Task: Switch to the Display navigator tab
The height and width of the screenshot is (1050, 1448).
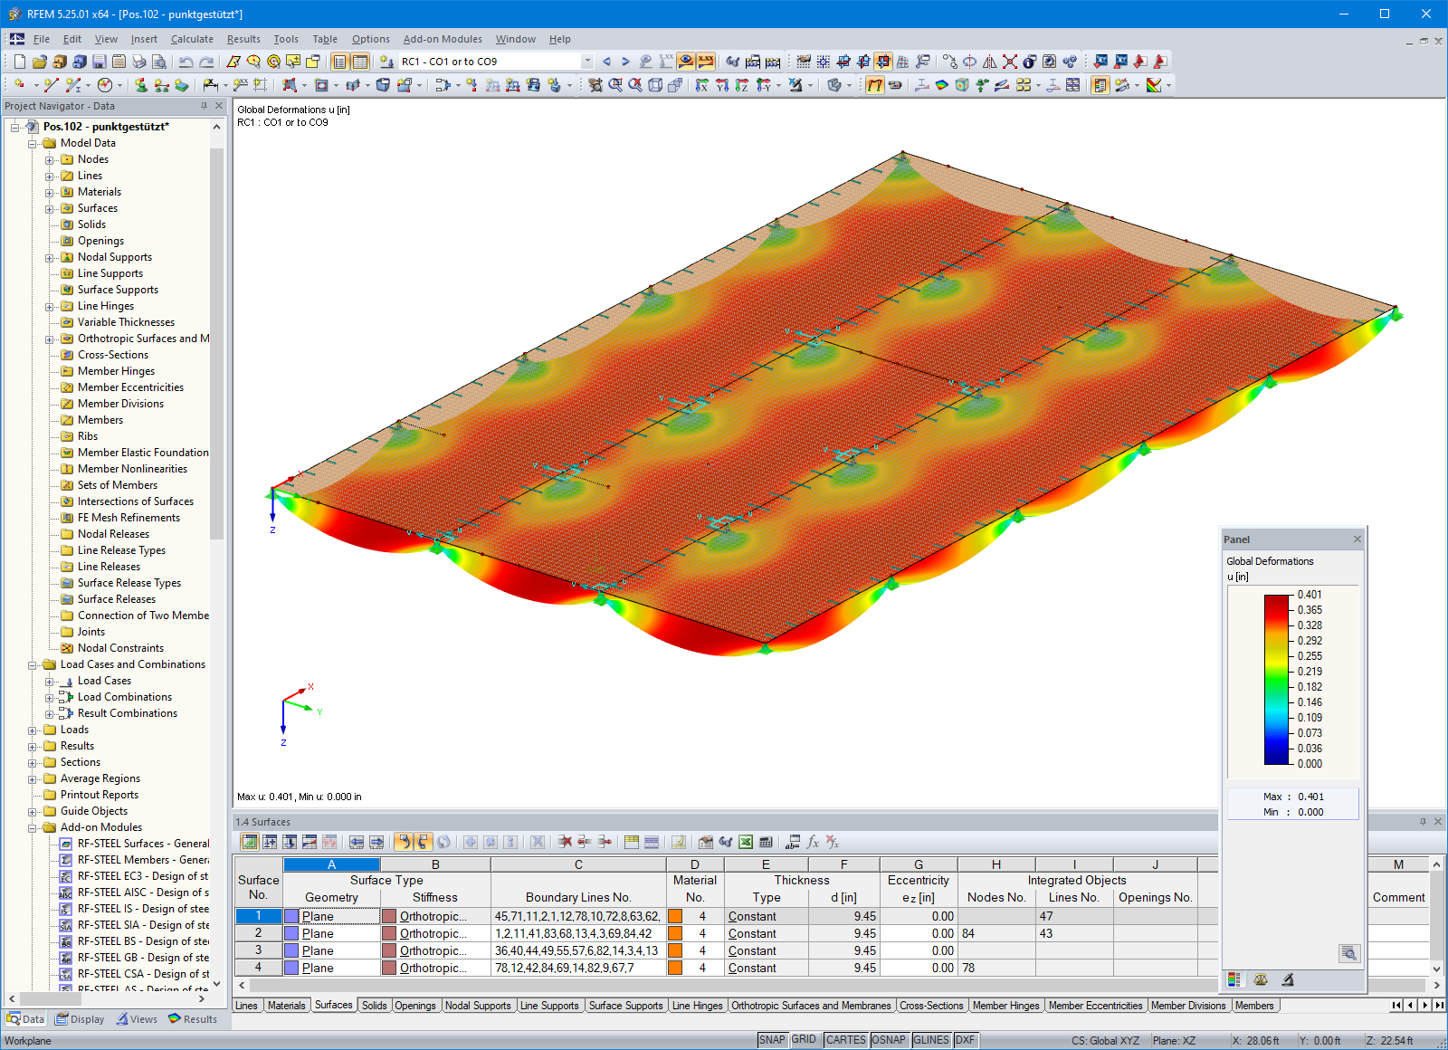Action: pyautogui.click(x=80, y=1018)
